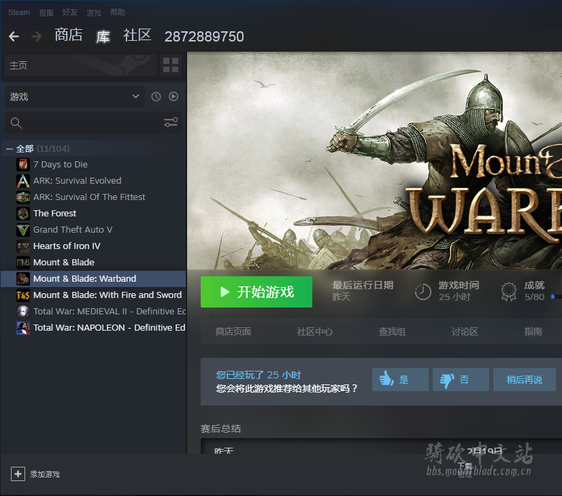Click the 7 Days to Die icon
562x496 pixels.
tap(23, 165)
